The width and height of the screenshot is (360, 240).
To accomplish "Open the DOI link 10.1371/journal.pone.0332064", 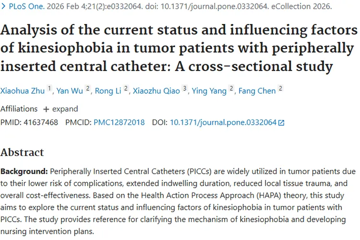I will pos(223,122).
